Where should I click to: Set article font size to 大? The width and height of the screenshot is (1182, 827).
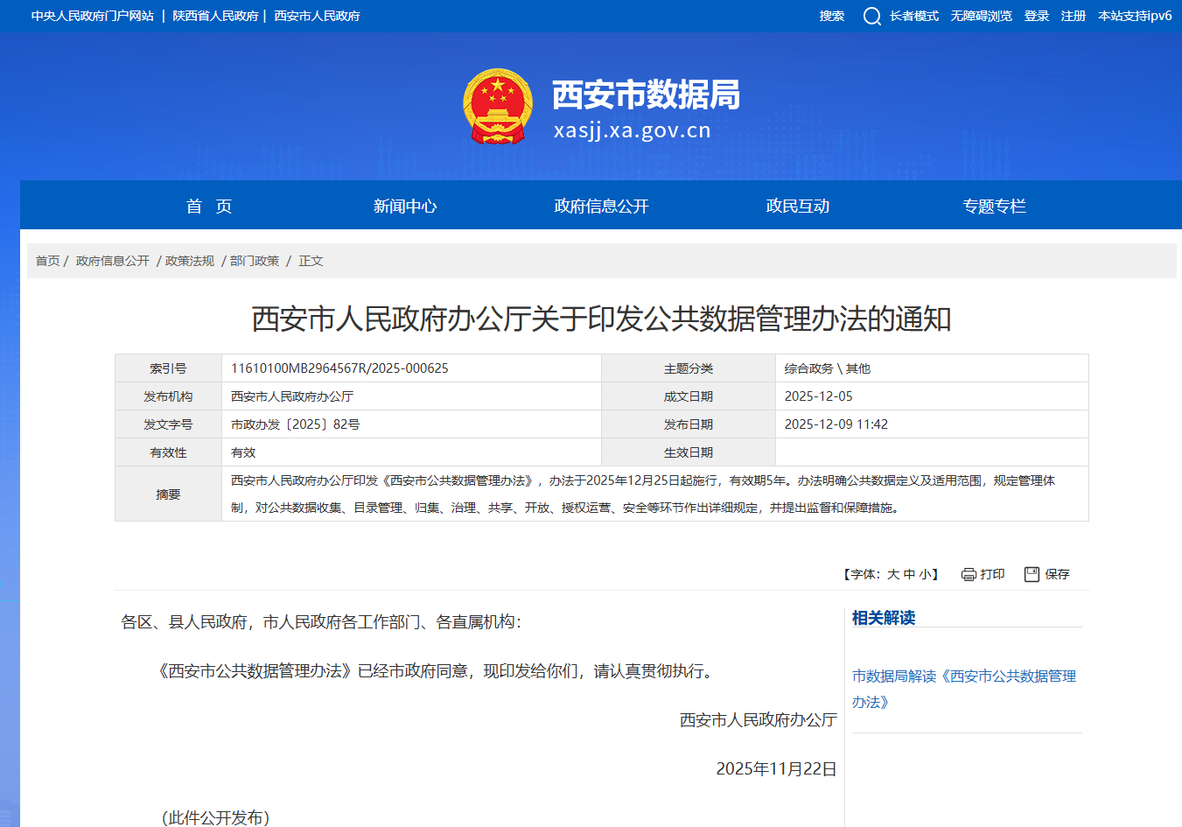pos(893,574)
